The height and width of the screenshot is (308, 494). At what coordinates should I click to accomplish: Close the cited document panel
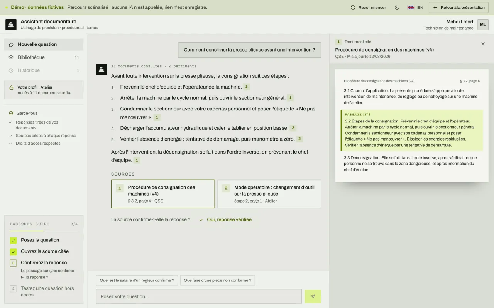(x=483, y=44)
